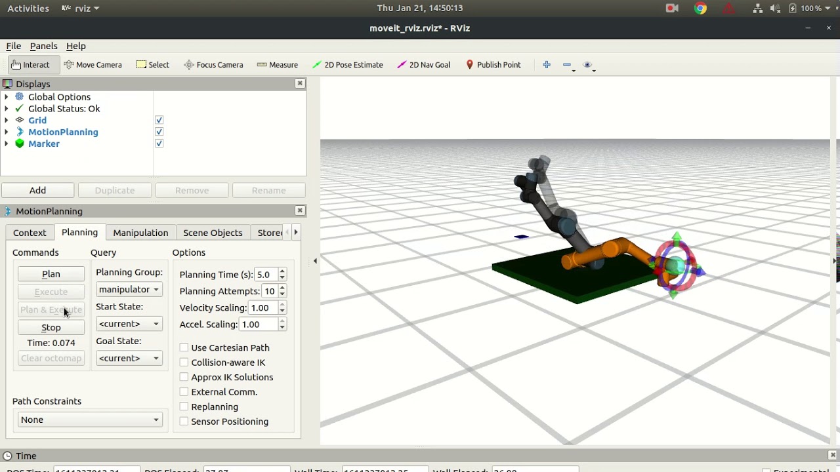The height and width of the screenshot is (472, 840).
Task: Open the Start State dropdown
Action: tap(129, 324)
